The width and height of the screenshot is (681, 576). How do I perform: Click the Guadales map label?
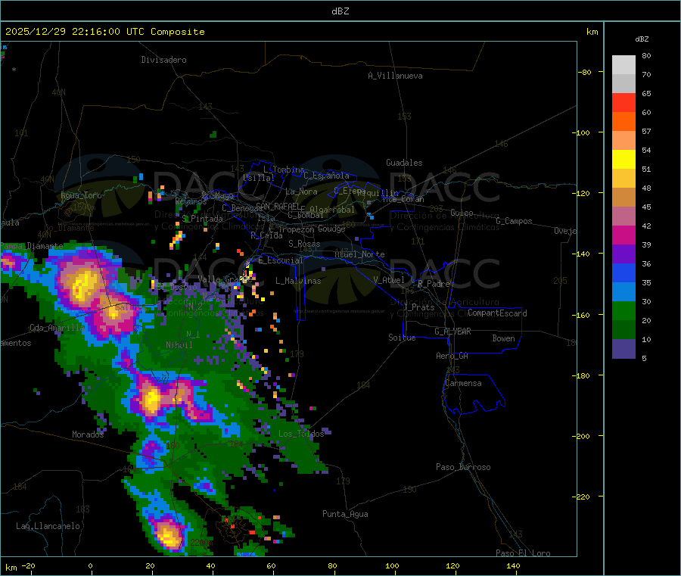pos(404,163)
